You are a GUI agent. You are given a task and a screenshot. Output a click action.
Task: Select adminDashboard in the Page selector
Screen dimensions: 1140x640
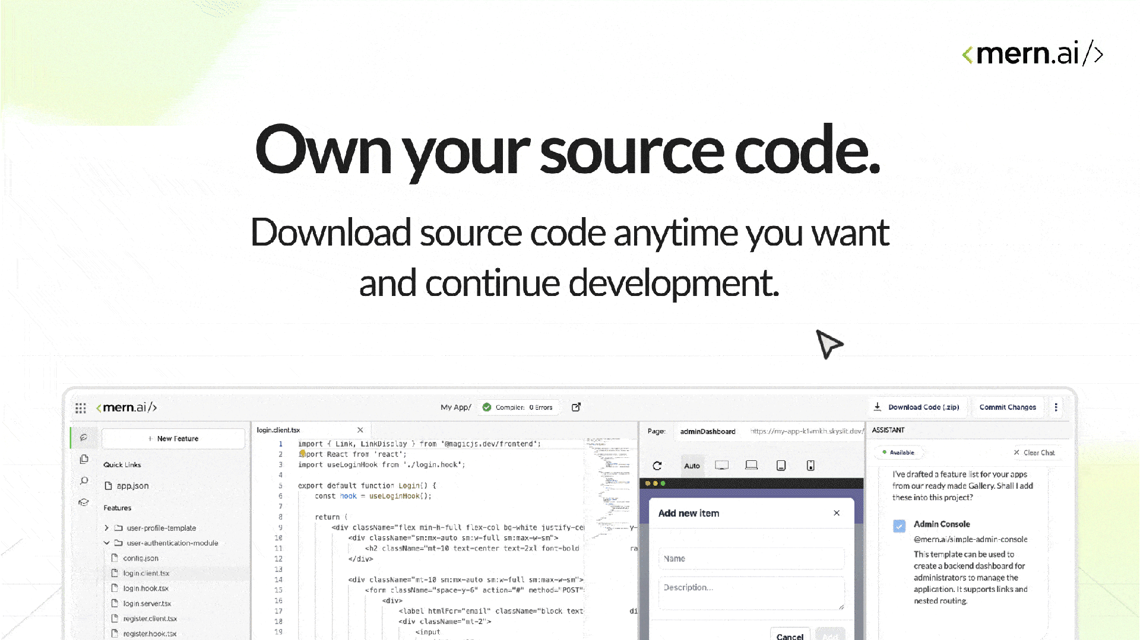point(708,431)
